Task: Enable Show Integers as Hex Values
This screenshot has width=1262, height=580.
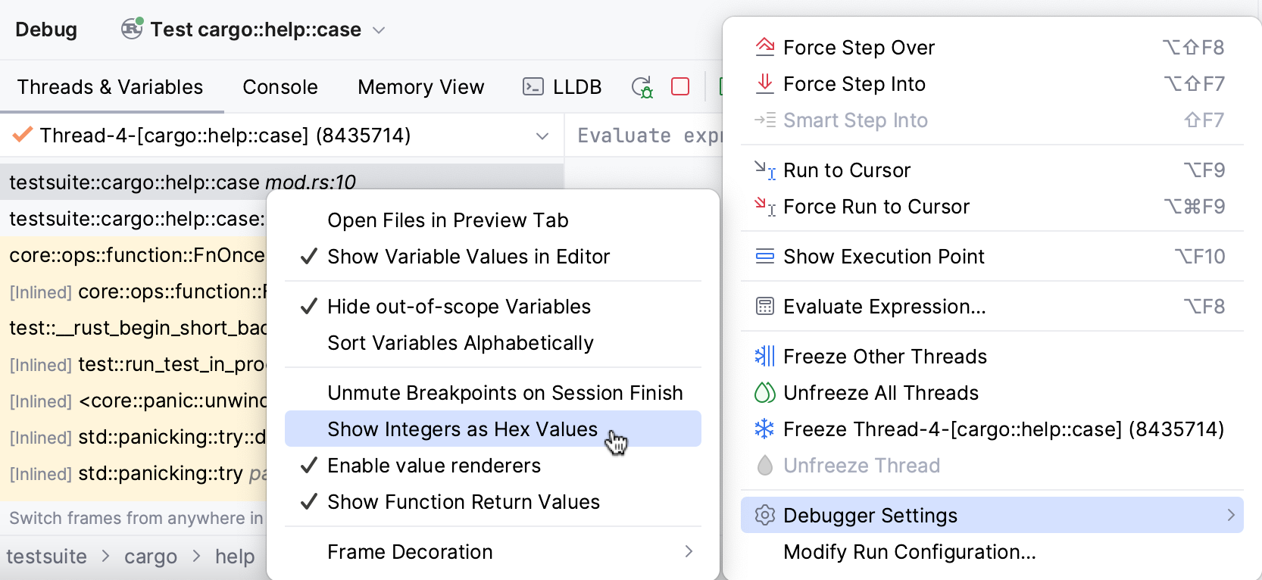Action: tap(462, 429)
